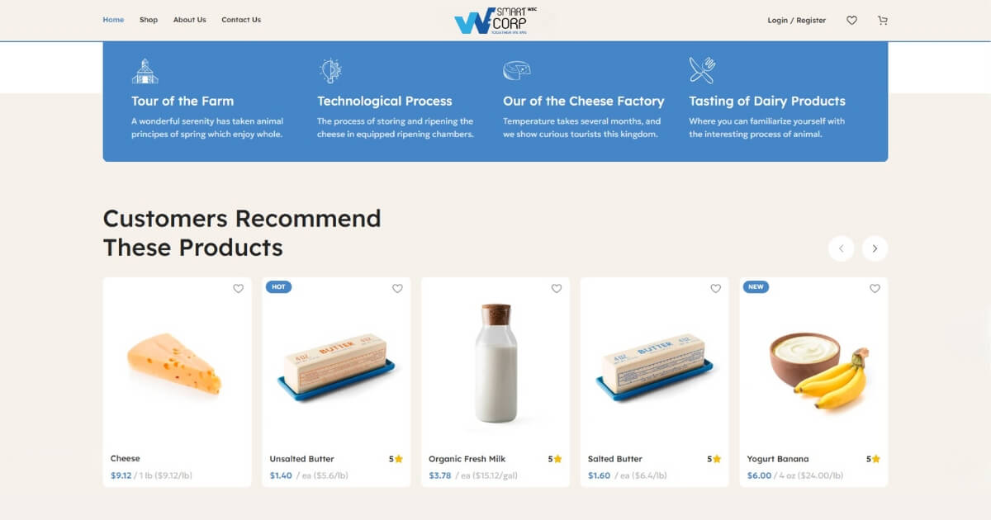This screenshot has width=991, height=520.
Task: Toggle wishlist heart on Unsalted Butter card
Action: point(397,289)
